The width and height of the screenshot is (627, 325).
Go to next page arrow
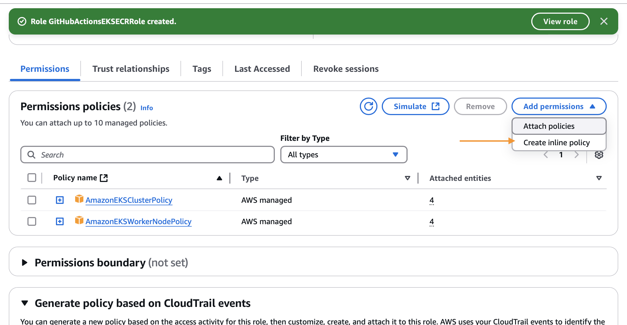point(576,155)
